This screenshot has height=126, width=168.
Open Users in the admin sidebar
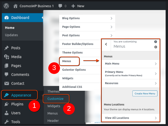point(16,113)
